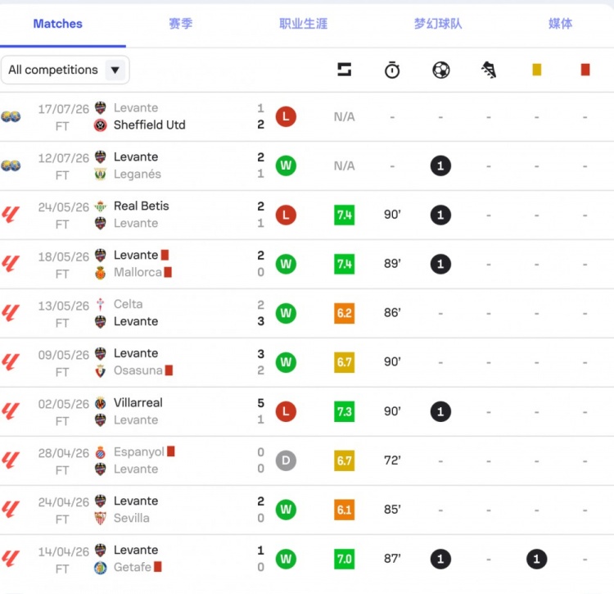Click the Sheffield Utd club crest

pyautogui.click(x=100, y=125)
